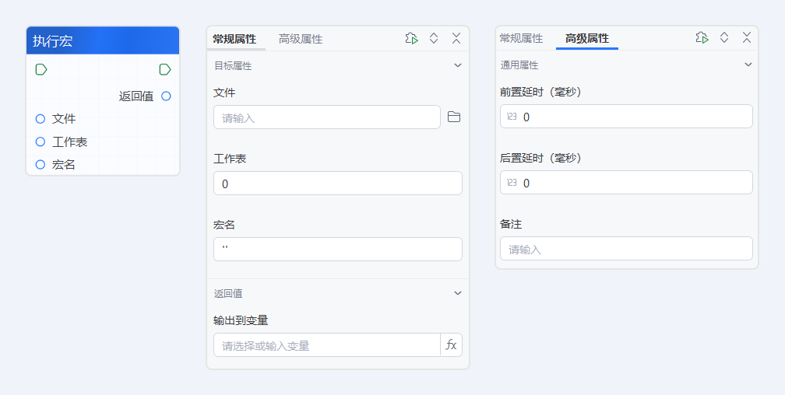Click the 工作表 input port circle on node
The height and width of the screenshot is (395, 785).
[40, 142]
